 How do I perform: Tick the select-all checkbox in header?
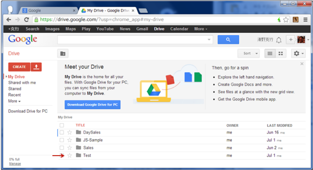pyautogui.click(x=62, y=125)
